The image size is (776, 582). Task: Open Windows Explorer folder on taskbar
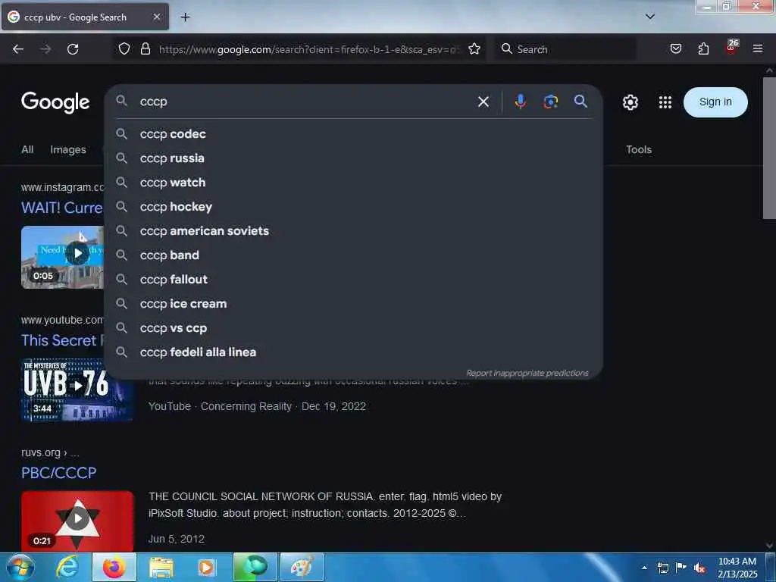pyautogui.click(x=161, y=567)
